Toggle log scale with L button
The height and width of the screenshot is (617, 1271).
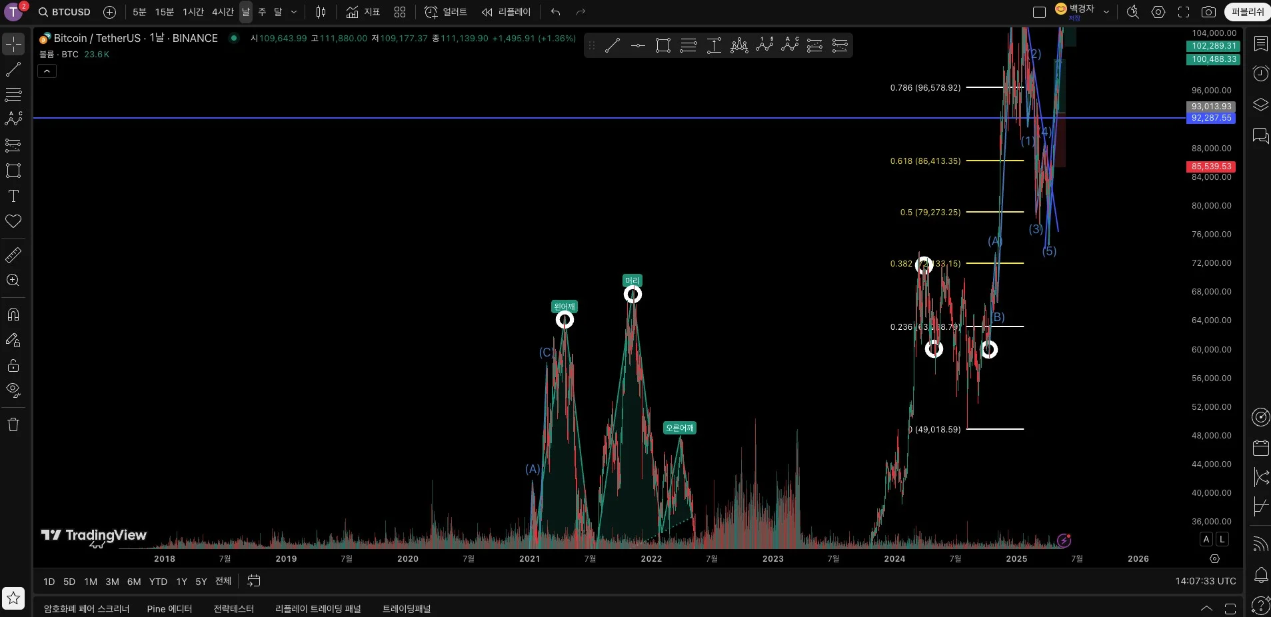[1222, 539]
